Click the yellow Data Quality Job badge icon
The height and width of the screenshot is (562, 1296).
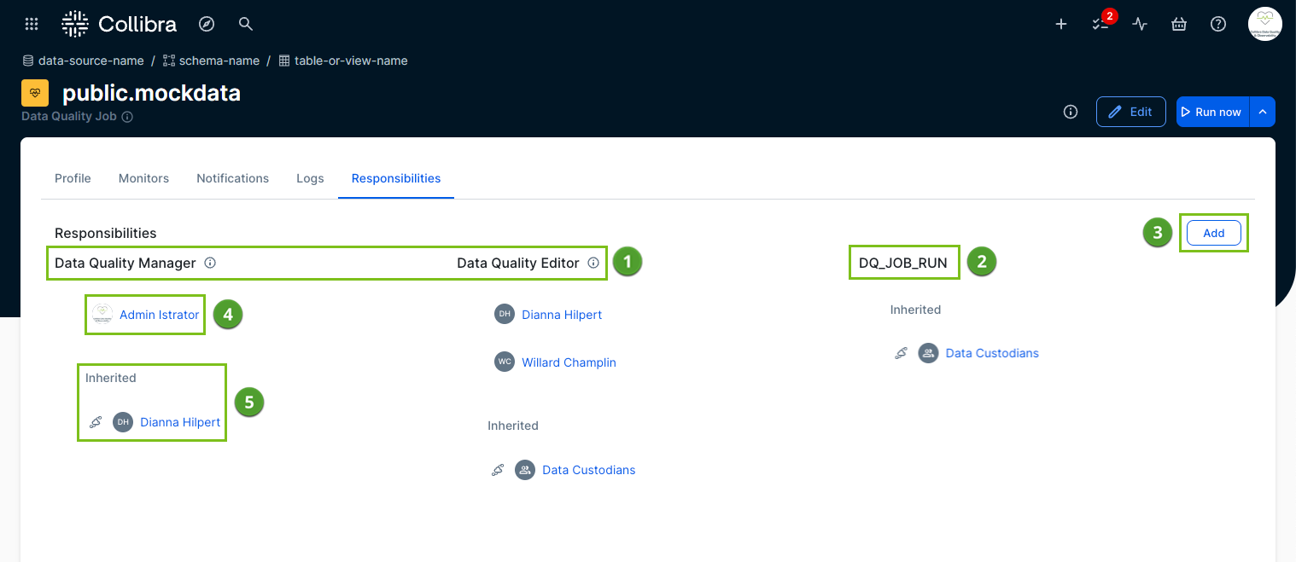pyautogui.click(x=34, y=92)
